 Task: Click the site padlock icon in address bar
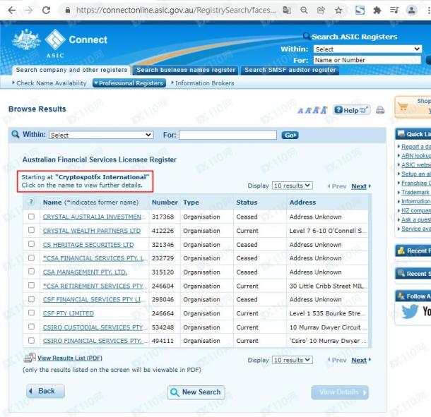tap(68, 11)
